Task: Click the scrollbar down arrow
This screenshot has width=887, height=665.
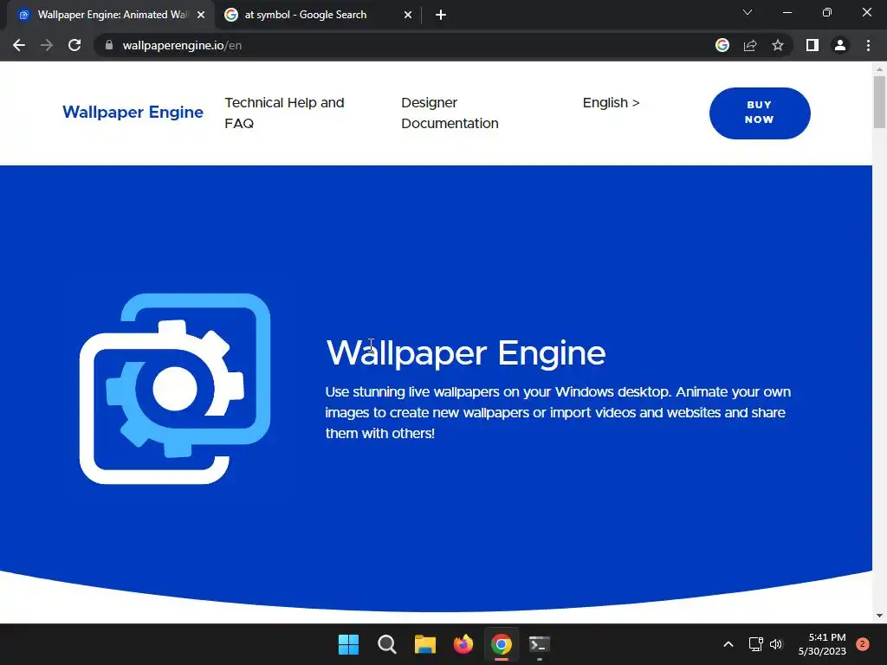Action: click(x=879, y=616)
